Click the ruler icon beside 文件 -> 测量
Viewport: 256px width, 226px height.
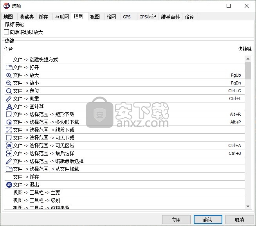tap(9, 99)
